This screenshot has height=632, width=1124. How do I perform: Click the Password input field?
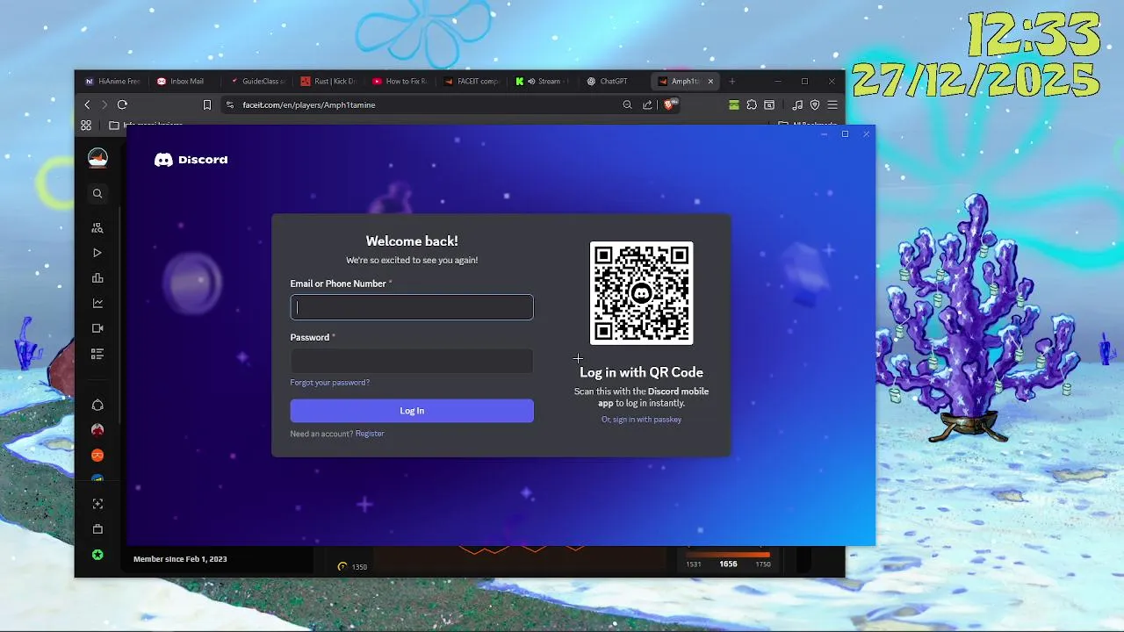pyautogui.click(x=412, y=361)
